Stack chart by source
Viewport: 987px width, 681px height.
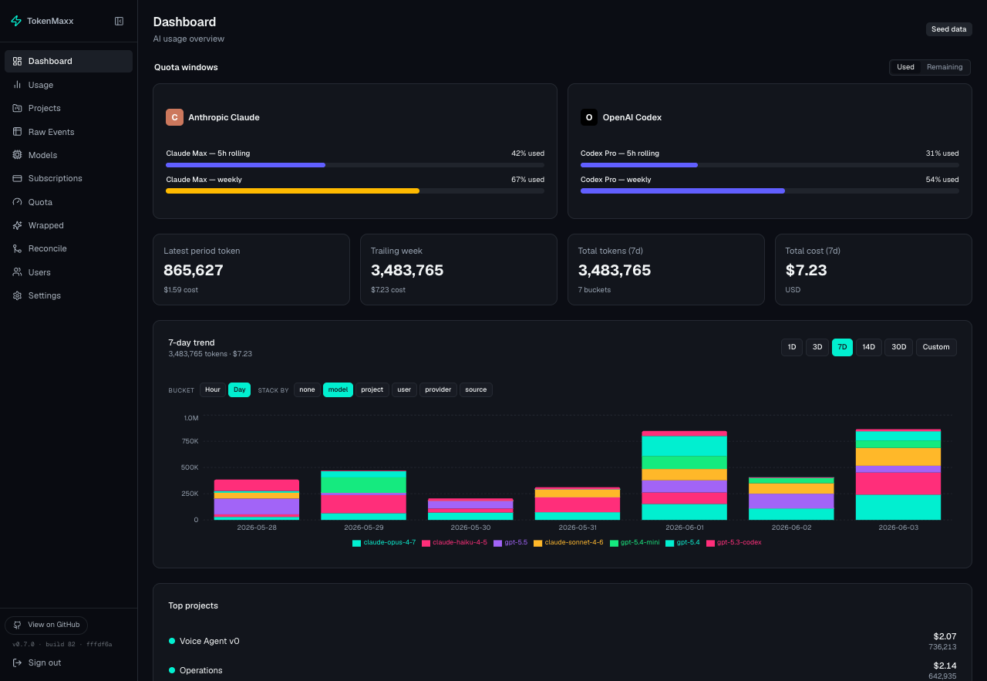(x=476, y=389)
